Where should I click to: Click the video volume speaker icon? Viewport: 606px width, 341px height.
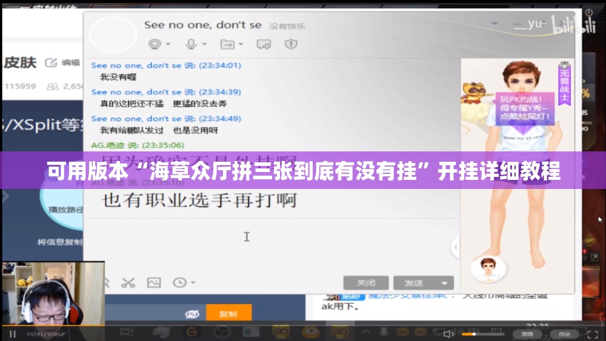(448, 334)
